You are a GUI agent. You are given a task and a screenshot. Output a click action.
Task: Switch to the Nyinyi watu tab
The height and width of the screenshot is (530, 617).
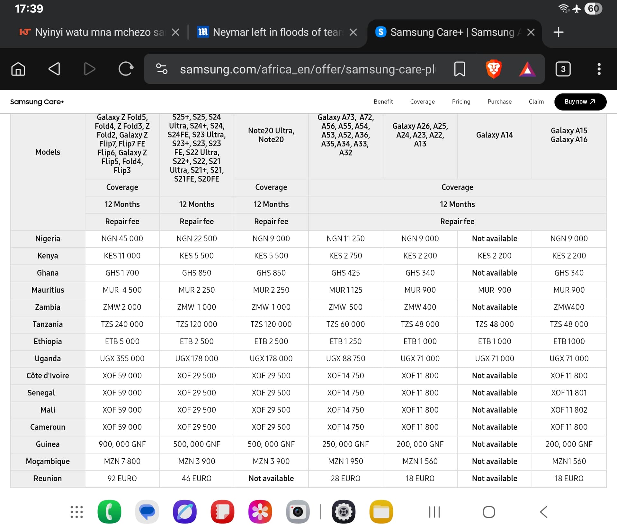pyautogui.click(x=93, y=32)
